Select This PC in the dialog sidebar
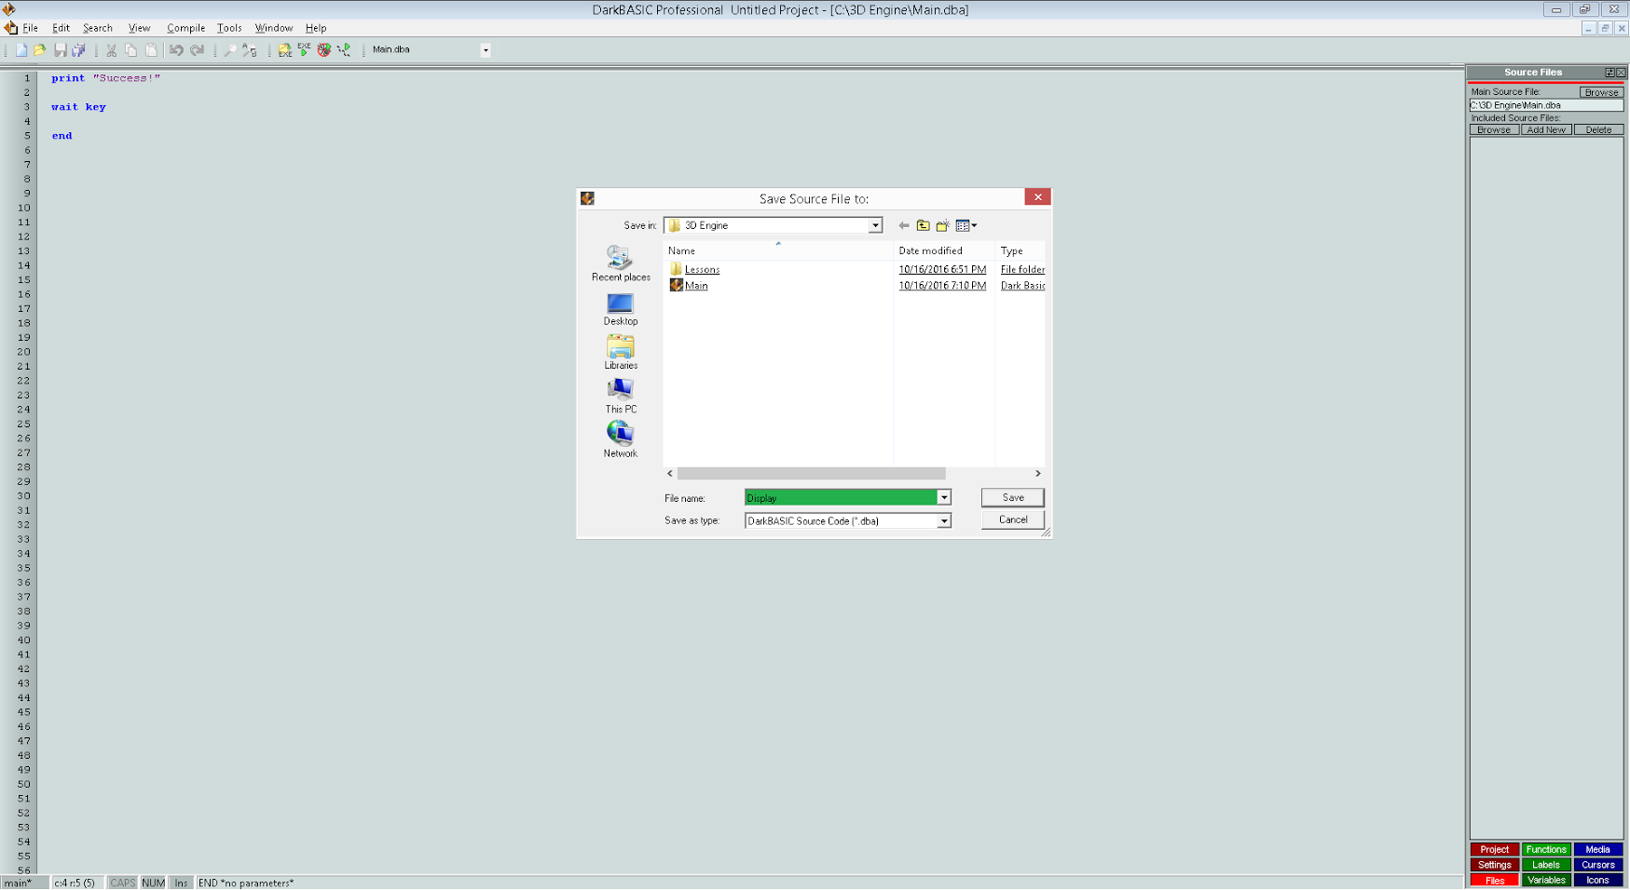1630x890 pixels. (621, 397)
